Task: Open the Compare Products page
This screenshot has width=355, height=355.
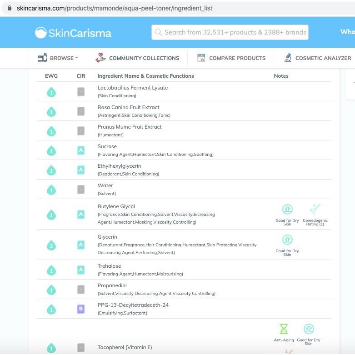Action: (x=231, y=58)
